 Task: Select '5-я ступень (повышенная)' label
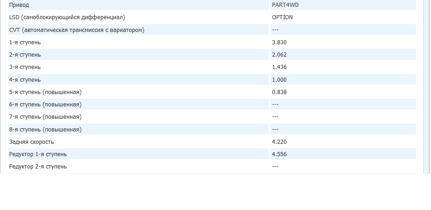45,92
